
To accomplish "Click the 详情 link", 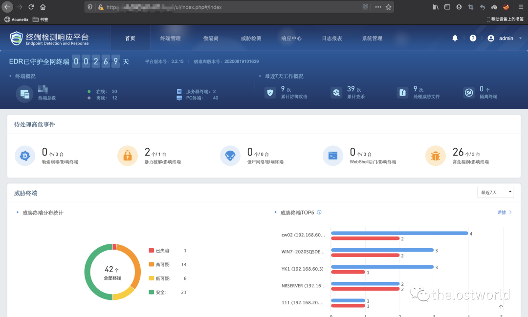I will tap(504, 213).
